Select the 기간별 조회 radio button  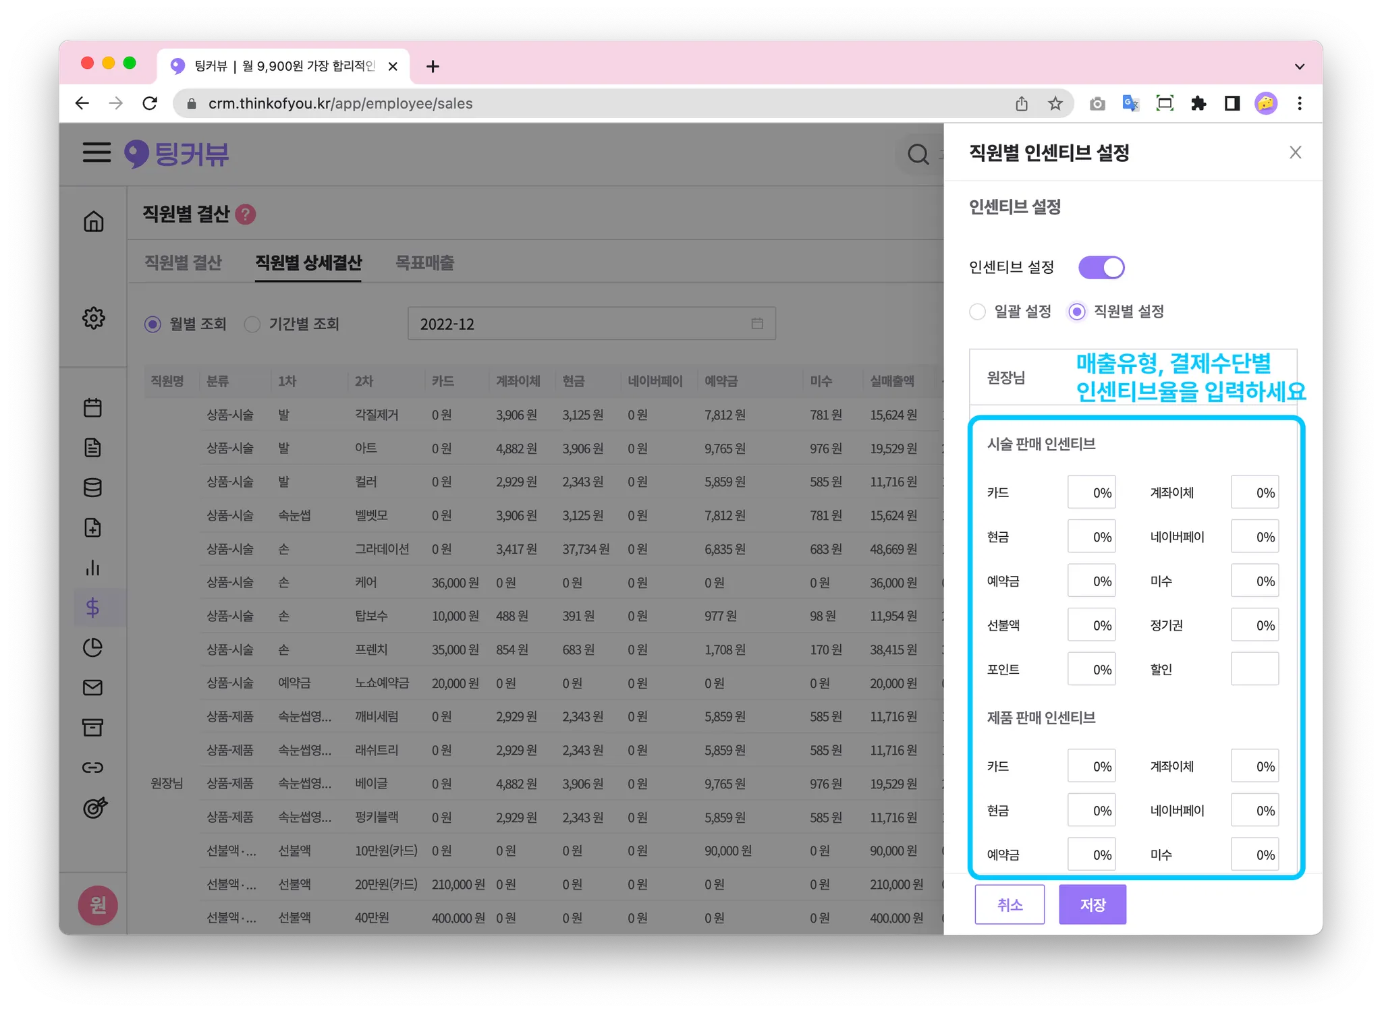[x=252, y=324]
